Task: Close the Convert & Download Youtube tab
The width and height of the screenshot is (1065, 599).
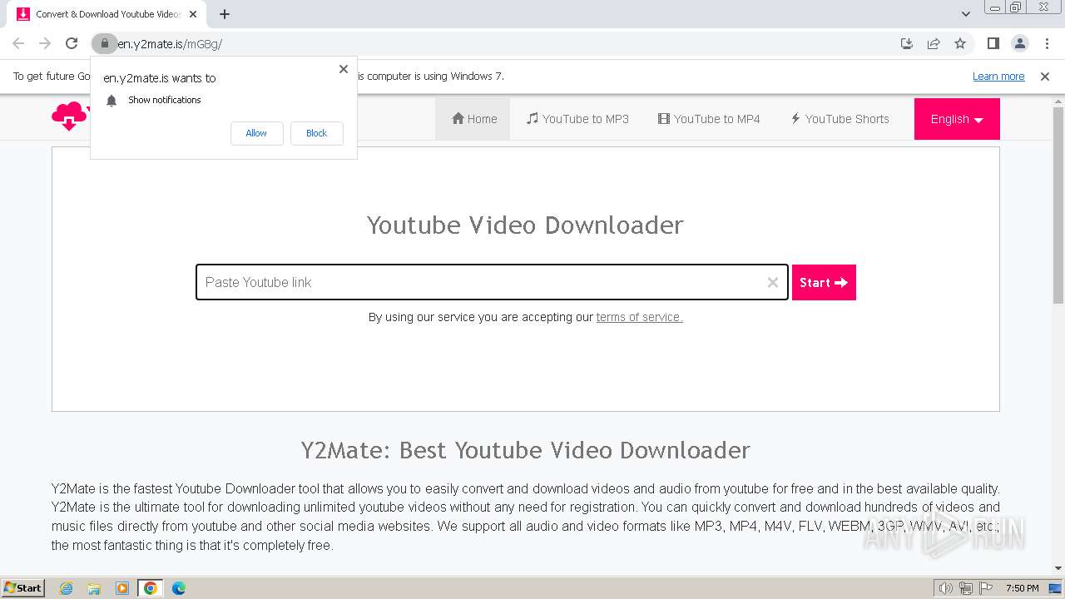Action: tap(193, 14)
